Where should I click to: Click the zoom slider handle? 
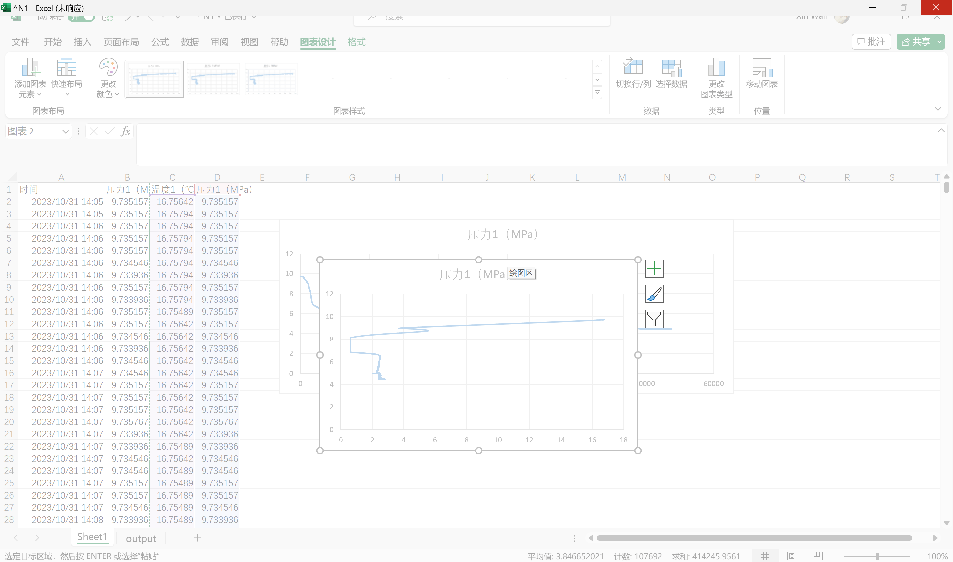(877, 556)
